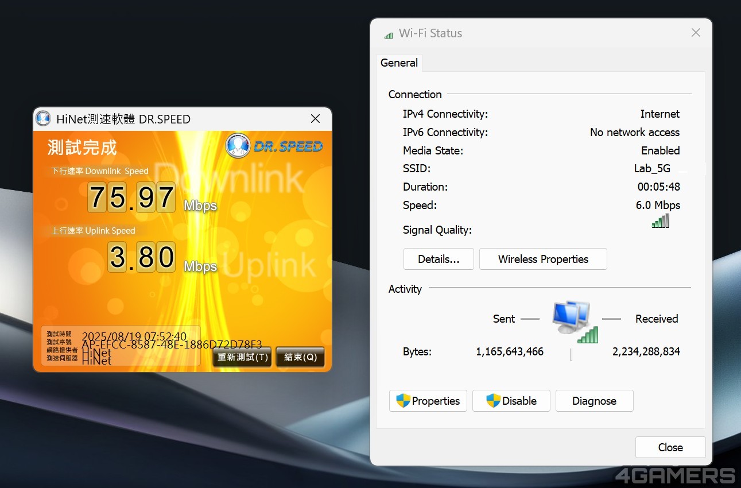
Task: Click the test time 2025/08/19 07:52:40
Action: point(134,336)
